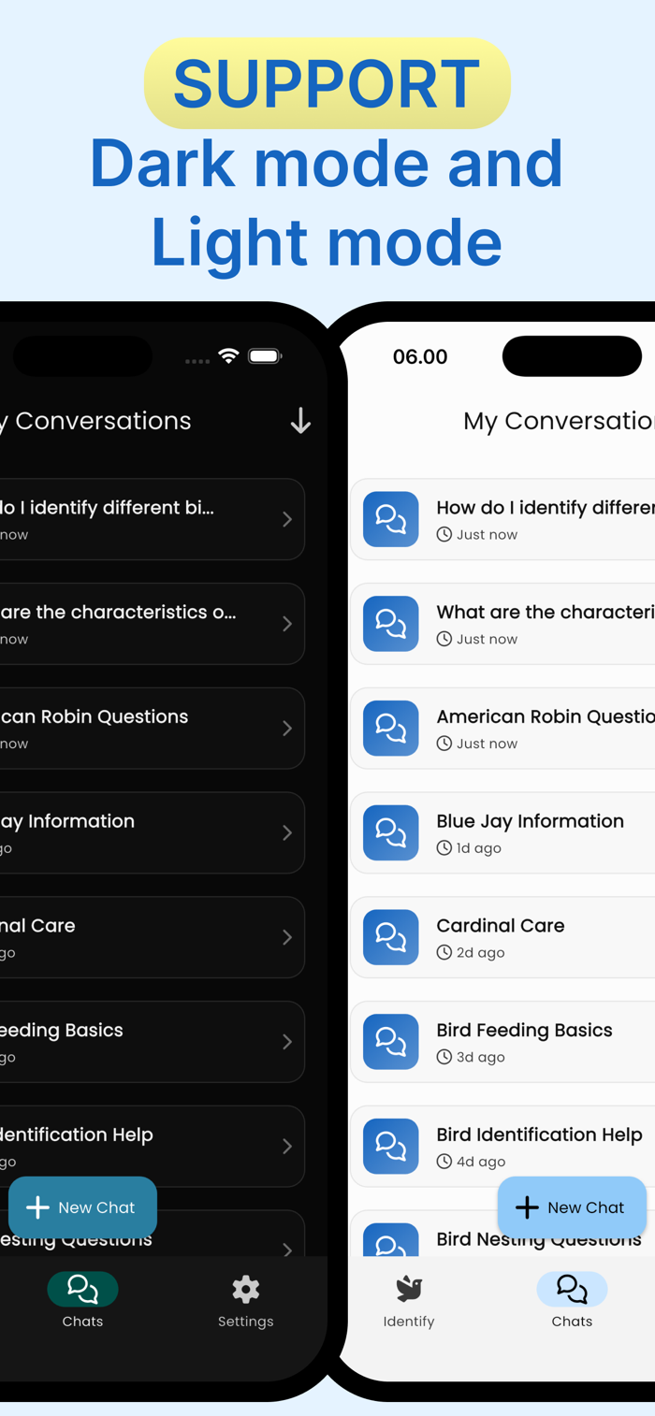655x1416 pixels.
Task: Open dark row 'eeding Basics'
Action: (152, 1042)
